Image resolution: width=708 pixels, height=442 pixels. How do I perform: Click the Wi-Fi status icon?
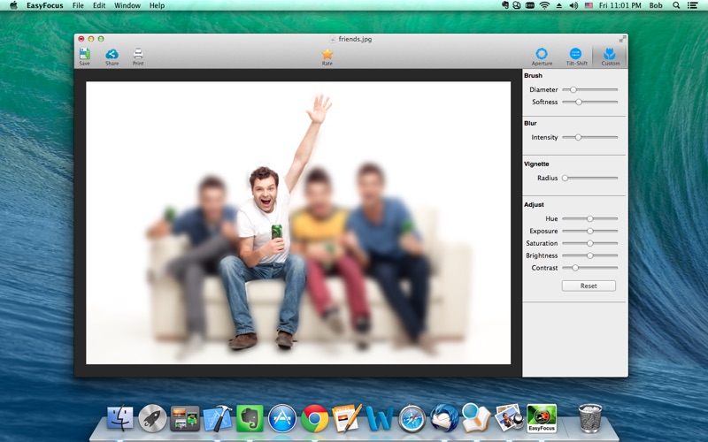pyautogui.click(x=544, y=5)
